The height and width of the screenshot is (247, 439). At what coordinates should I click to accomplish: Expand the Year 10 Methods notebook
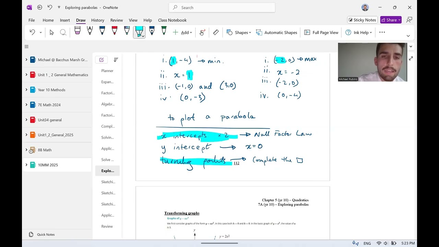click(26, 90)
